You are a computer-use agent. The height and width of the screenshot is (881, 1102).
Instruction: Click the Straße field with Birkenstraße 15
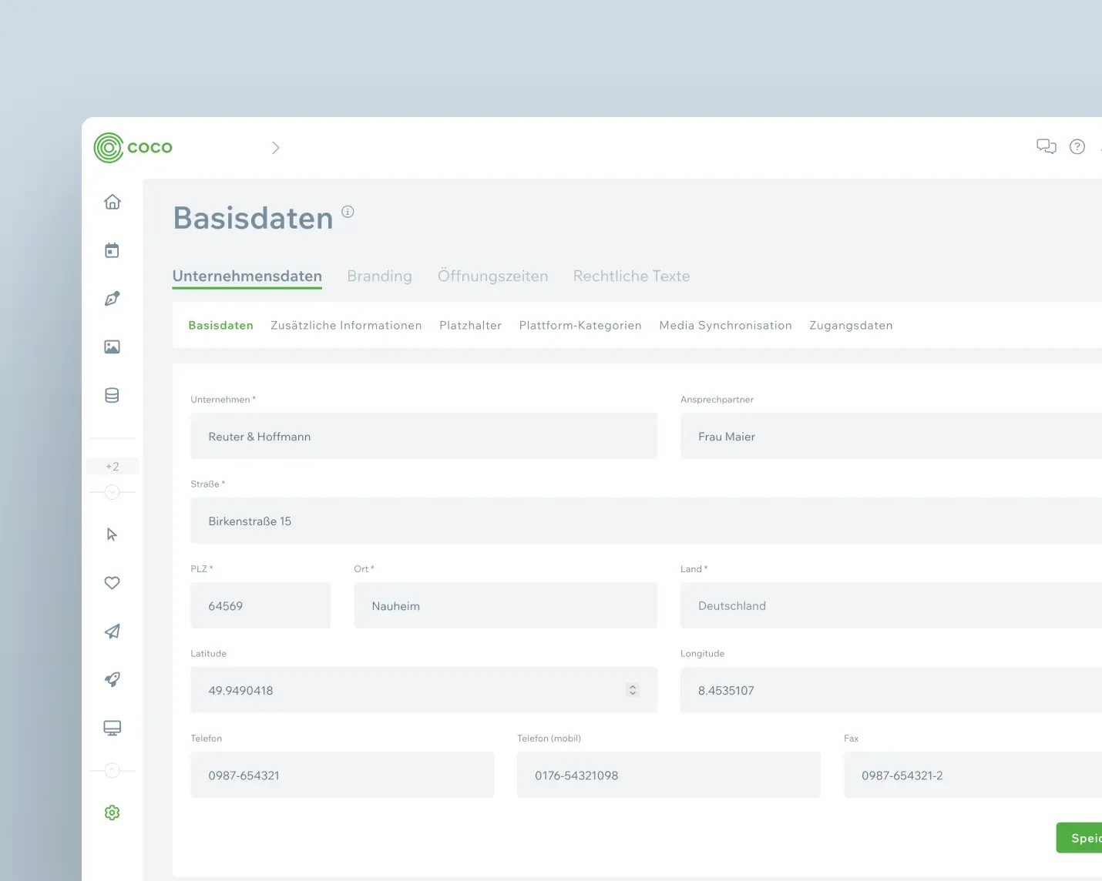tap(646, 521)
